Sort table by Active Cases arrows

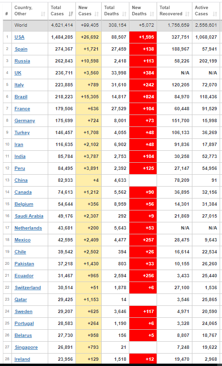coord(215,14)
